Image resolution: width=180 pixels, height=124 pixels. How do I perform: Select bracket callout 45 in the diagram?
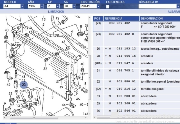tap(8, 84)
